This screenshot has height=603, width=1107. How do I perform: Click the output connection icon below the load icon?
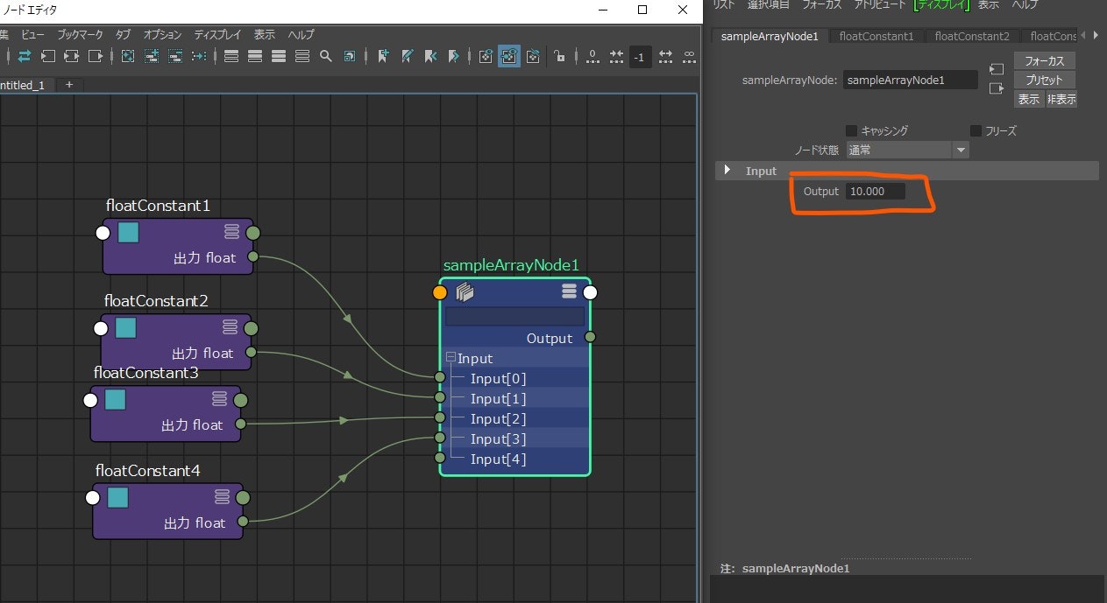tap(996, 88)
